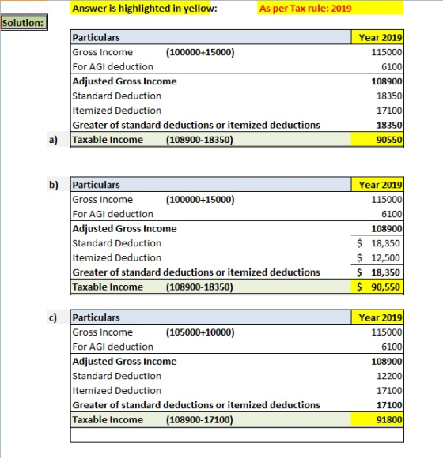Click value 108900 in first table
This screenshot has width=443, height=458.
pos(387,81)
